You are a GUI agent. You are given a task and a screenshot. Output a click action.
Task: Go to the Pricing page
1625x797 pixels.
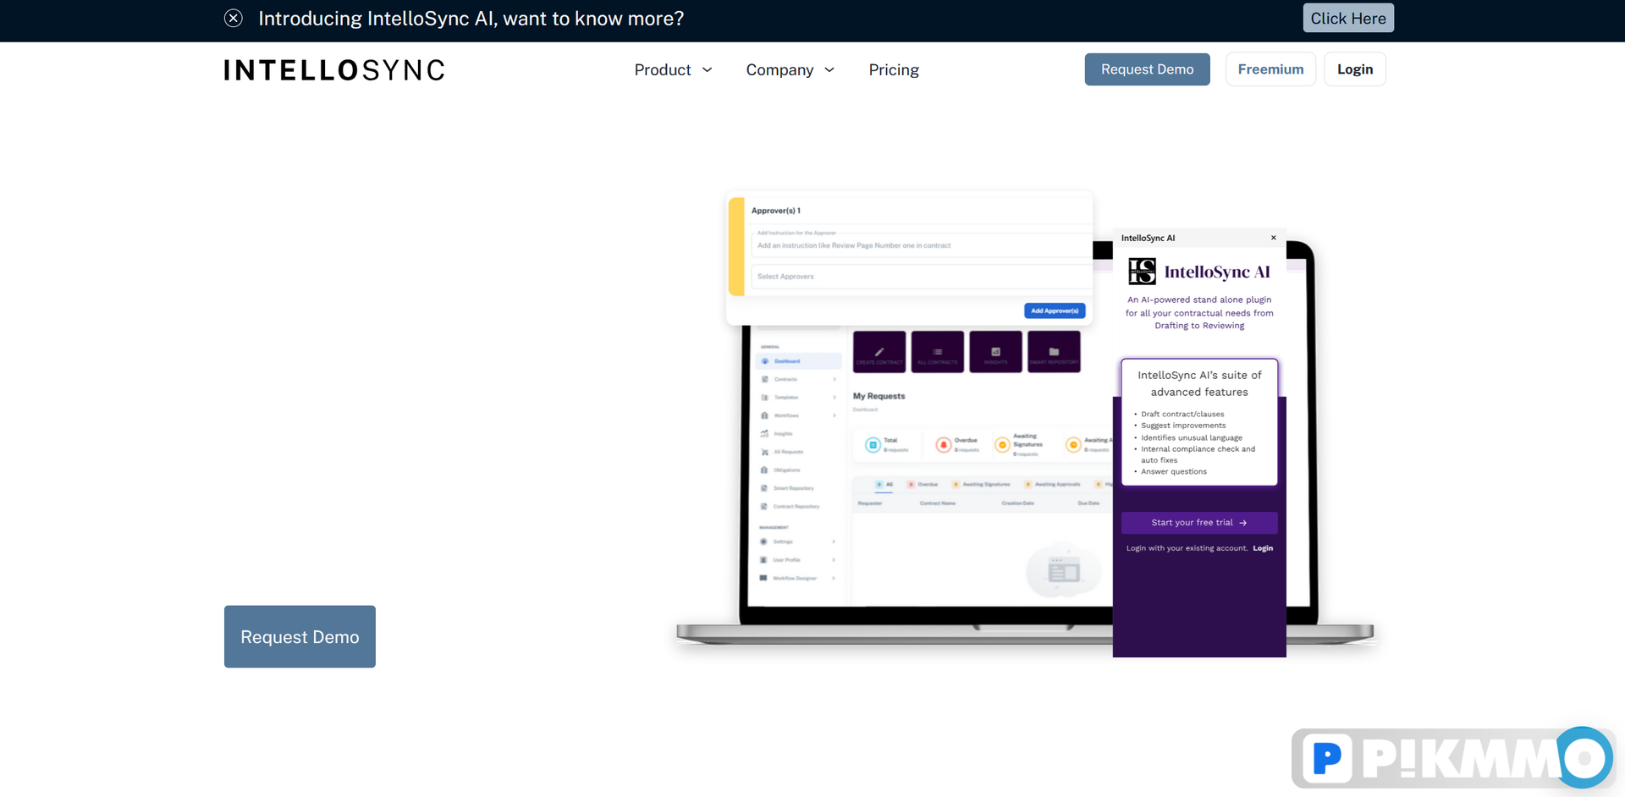click(x=894, y=70)
